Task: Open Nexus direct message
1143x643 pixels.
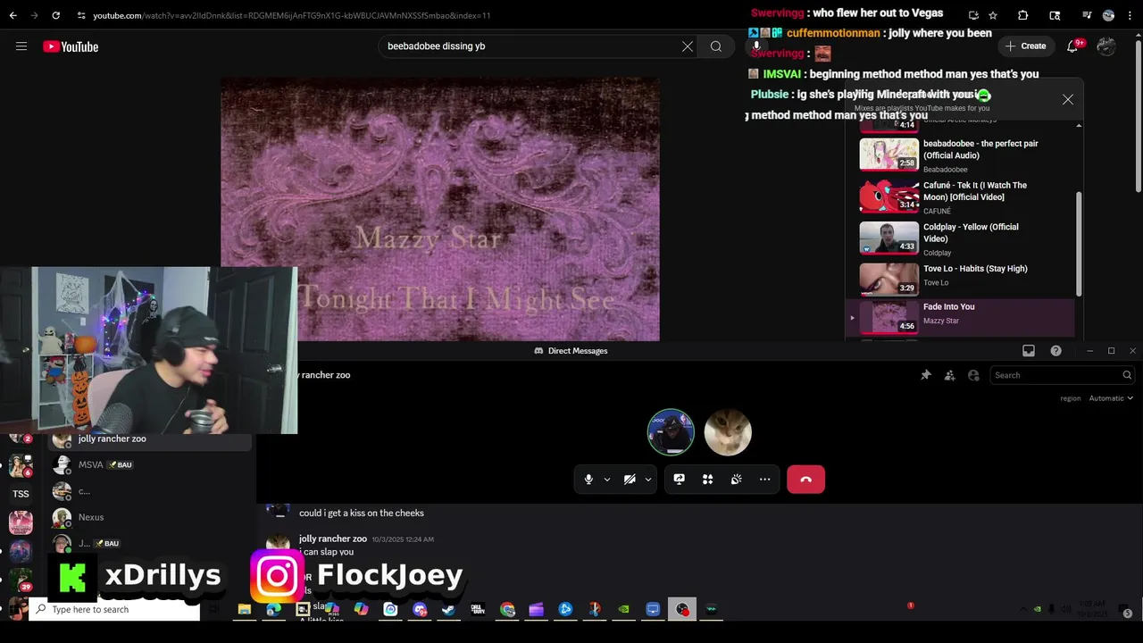Action: pyautogui.click(x=152, y=517)
